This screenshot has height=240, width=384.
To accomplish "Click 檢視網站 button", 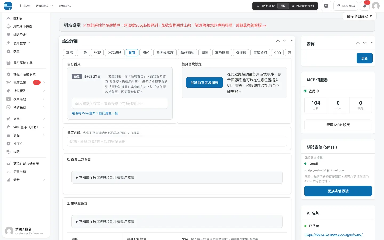I will pyautogui.click(x=346, y=6).
